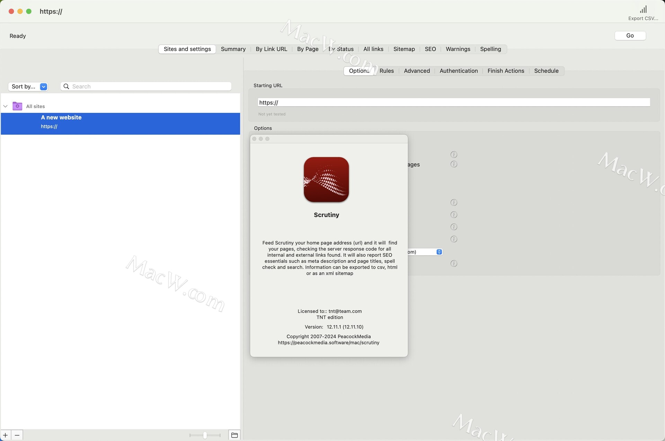Screen dimensions: 665x441
Task: Open the dropdown ending in 'om)' in Options
Action: pyautogui.click(x=425, y=252)
